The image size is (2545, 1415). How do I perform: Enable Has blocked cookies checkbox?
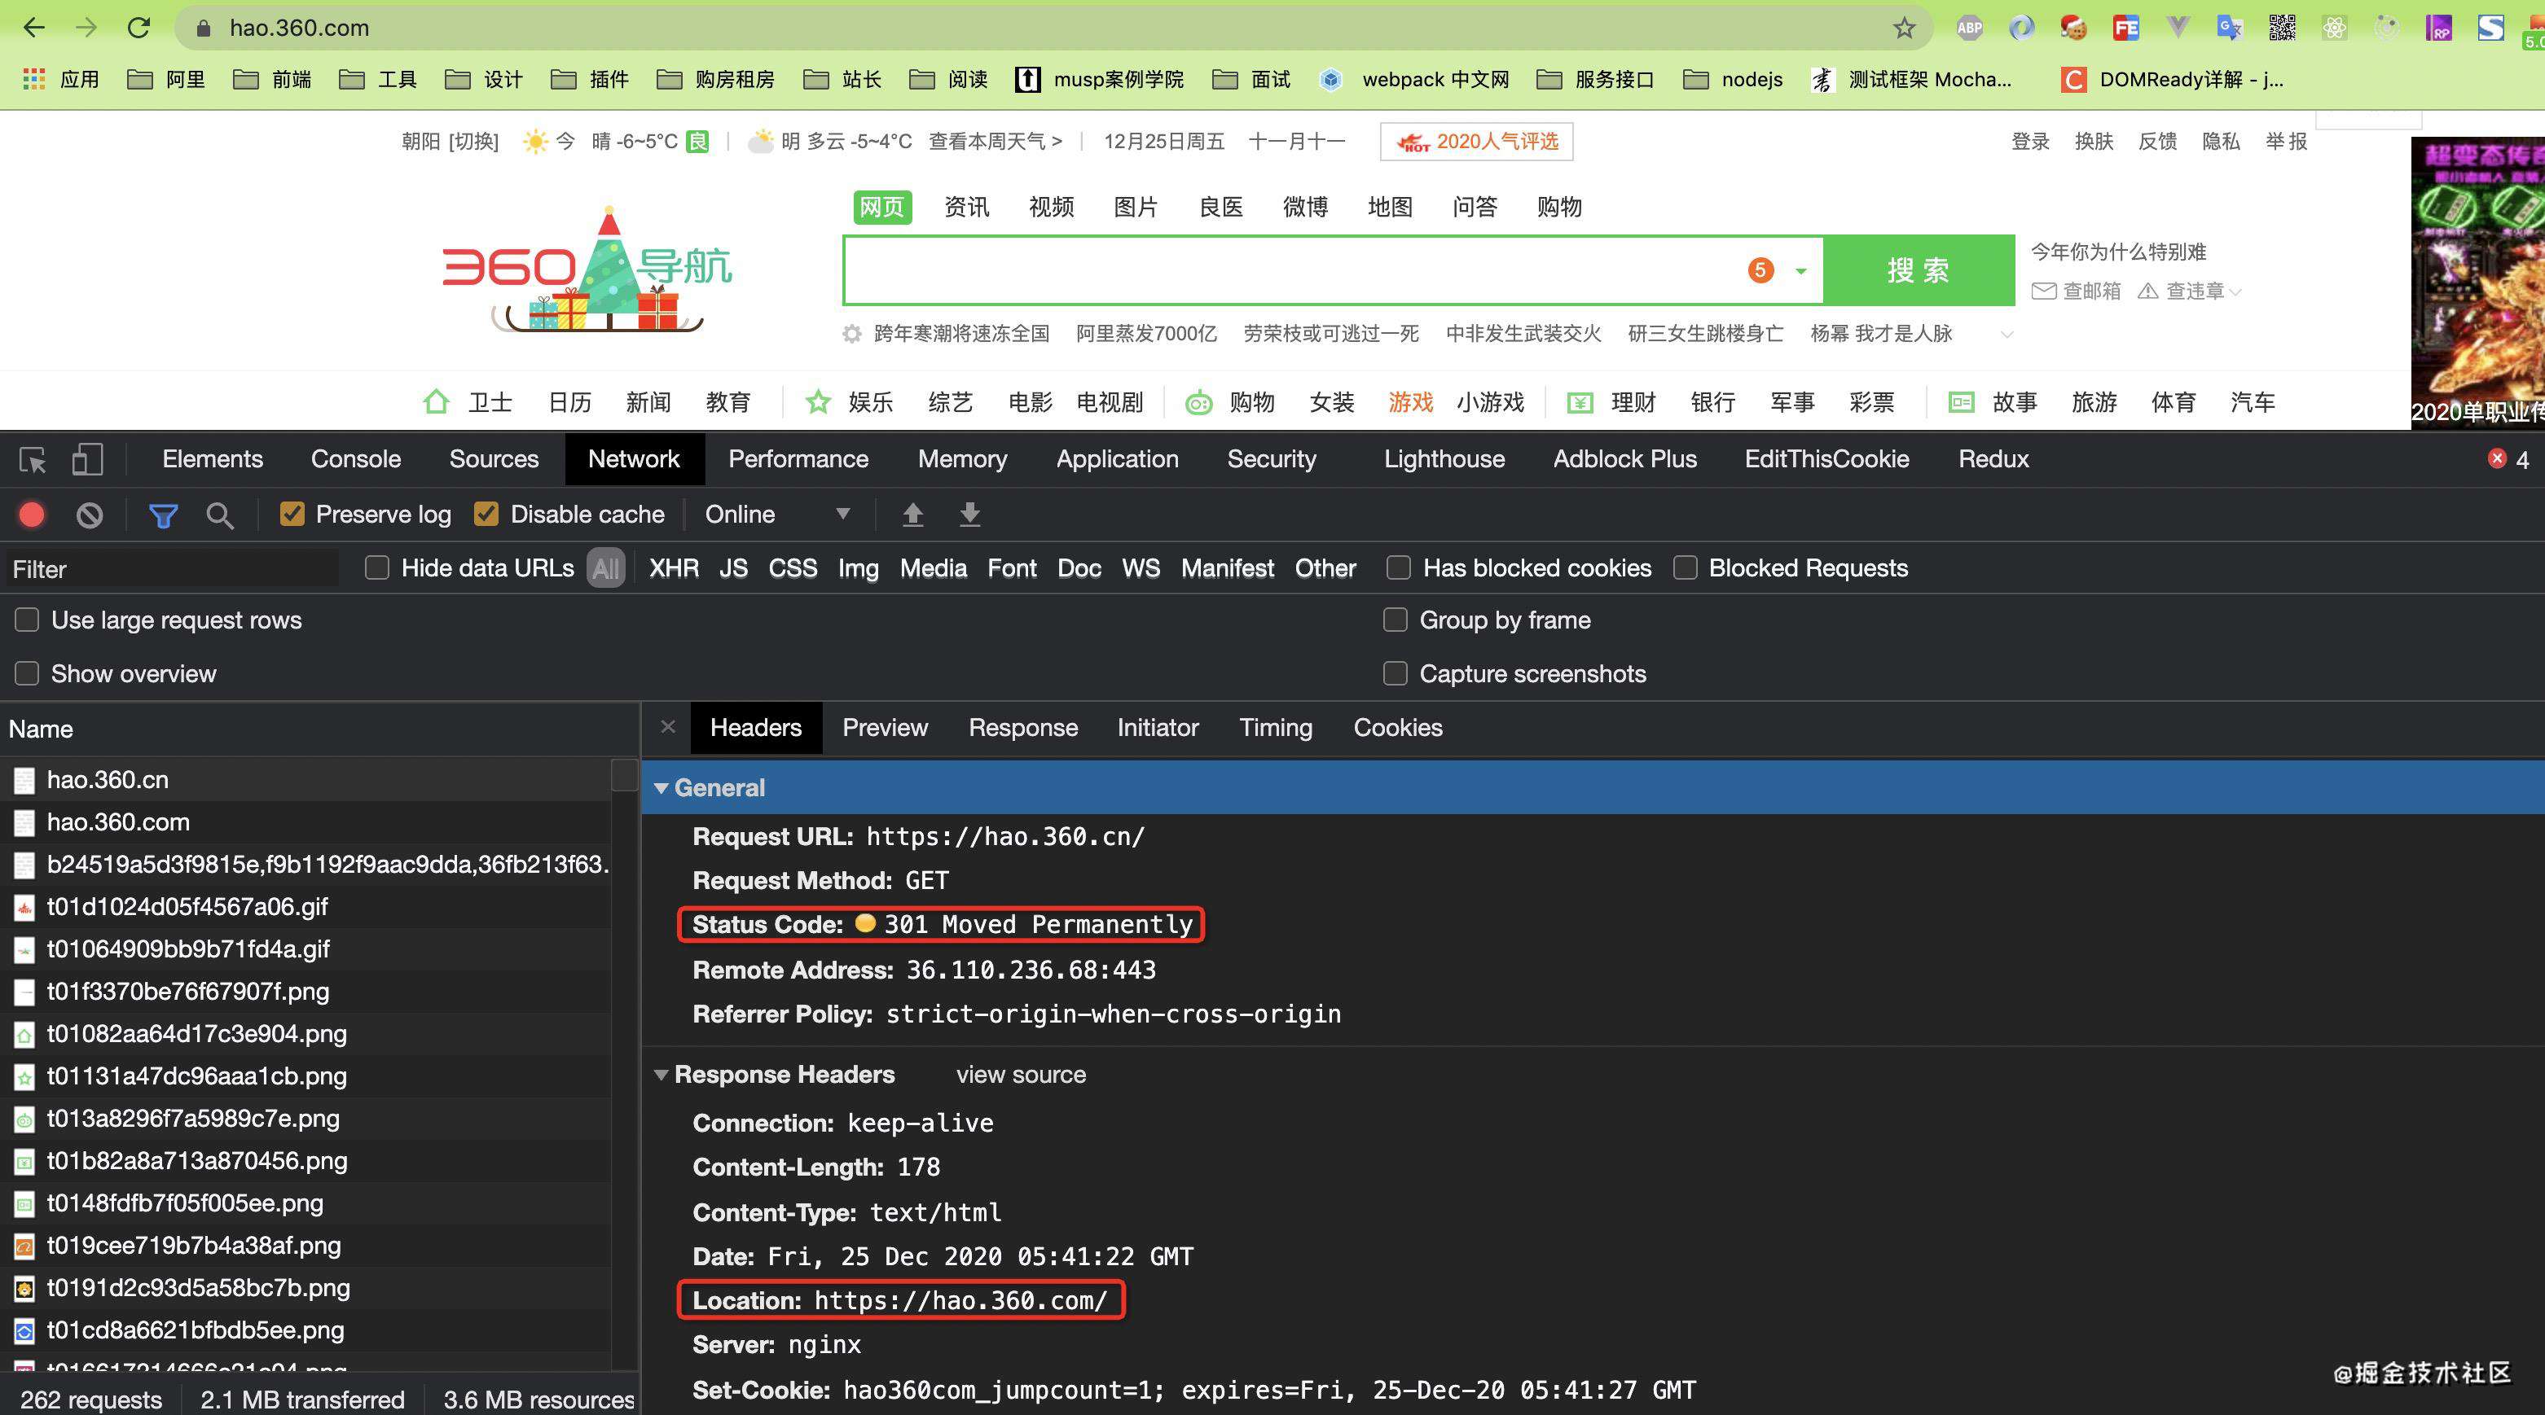tap(1398, 567)
